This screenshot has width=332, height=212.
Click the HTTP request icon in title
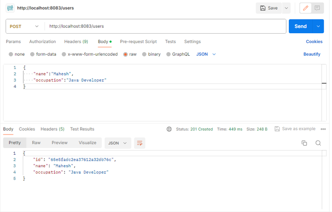(10, 8)
